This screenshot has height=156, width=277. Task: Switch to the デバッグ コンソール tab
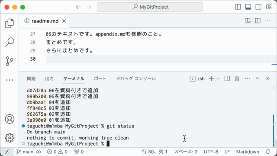136,78
